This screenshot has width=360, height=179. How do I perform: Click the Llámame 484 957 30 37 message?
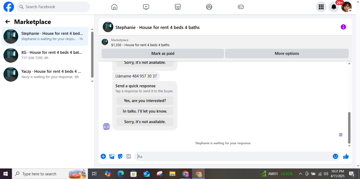pyautogui.click(x=136, y=76)
